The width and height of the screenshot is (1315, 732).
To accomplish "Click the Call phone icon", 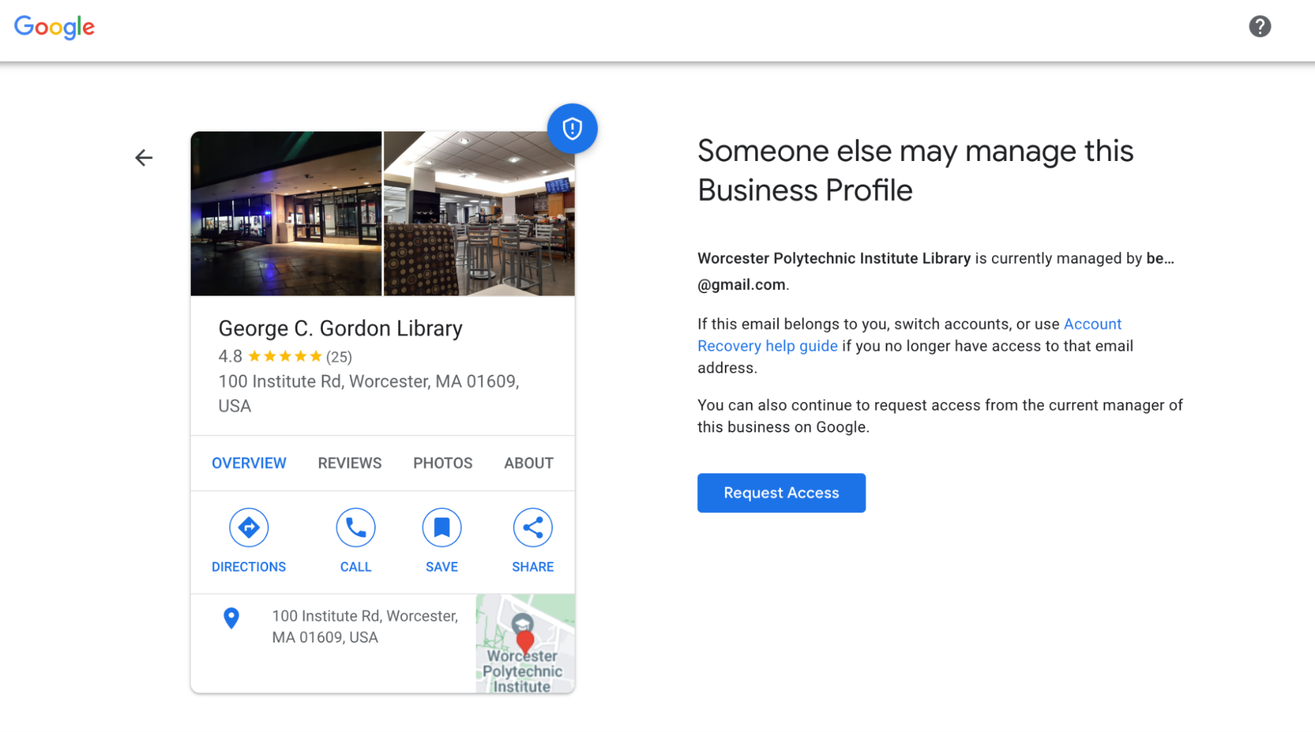I will (x=356, y=527).
